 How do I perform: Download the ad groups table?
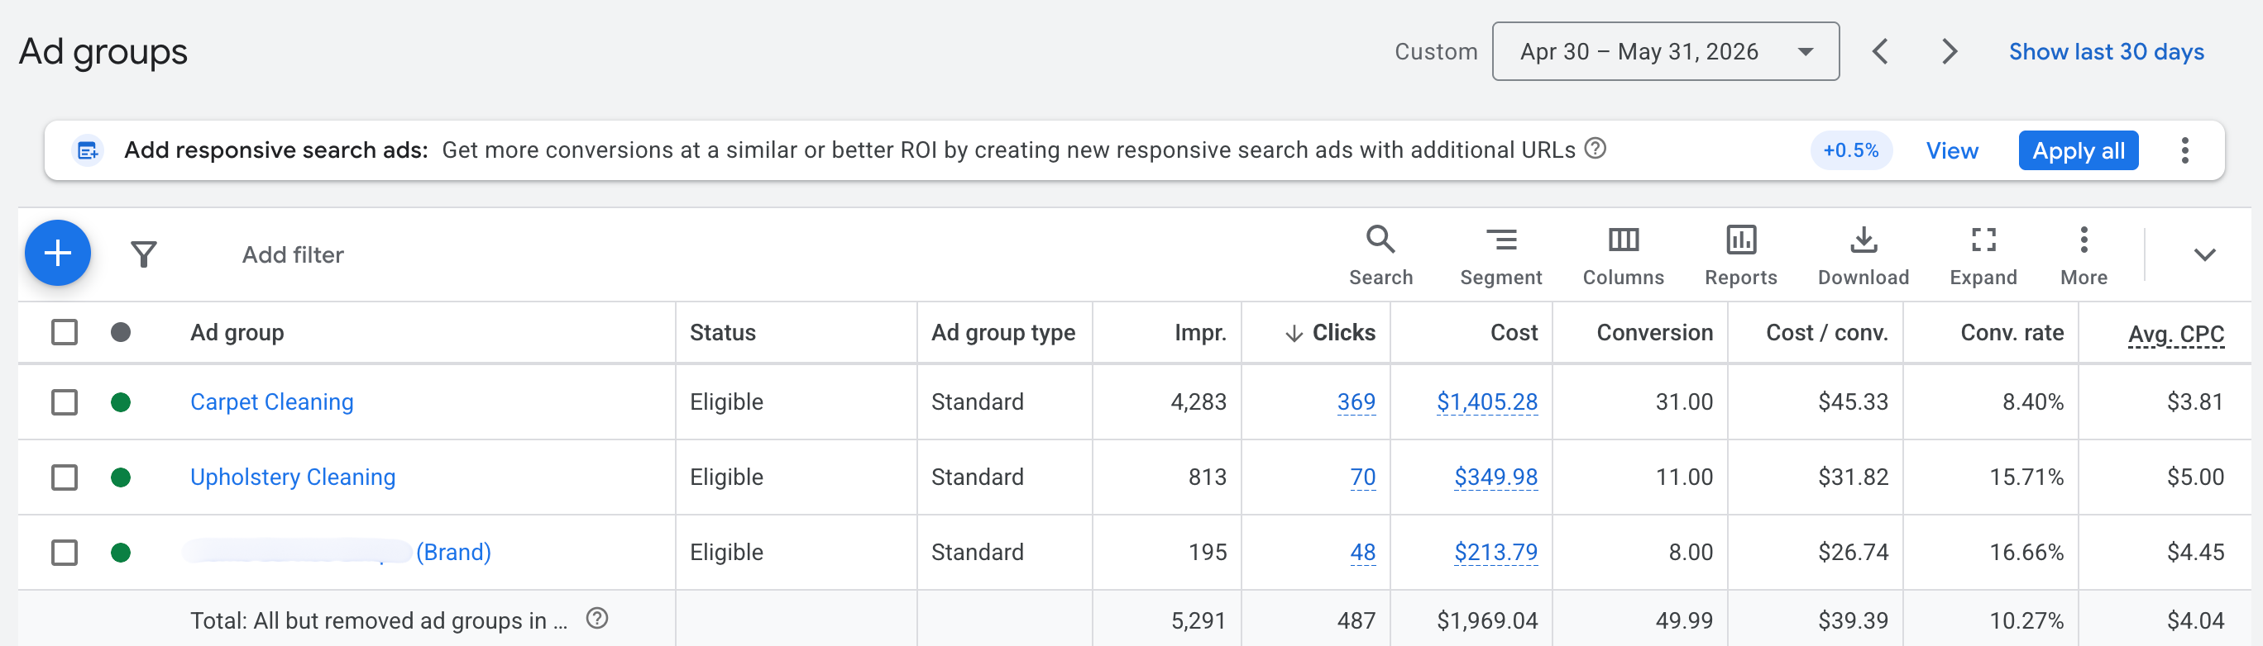1863,255
